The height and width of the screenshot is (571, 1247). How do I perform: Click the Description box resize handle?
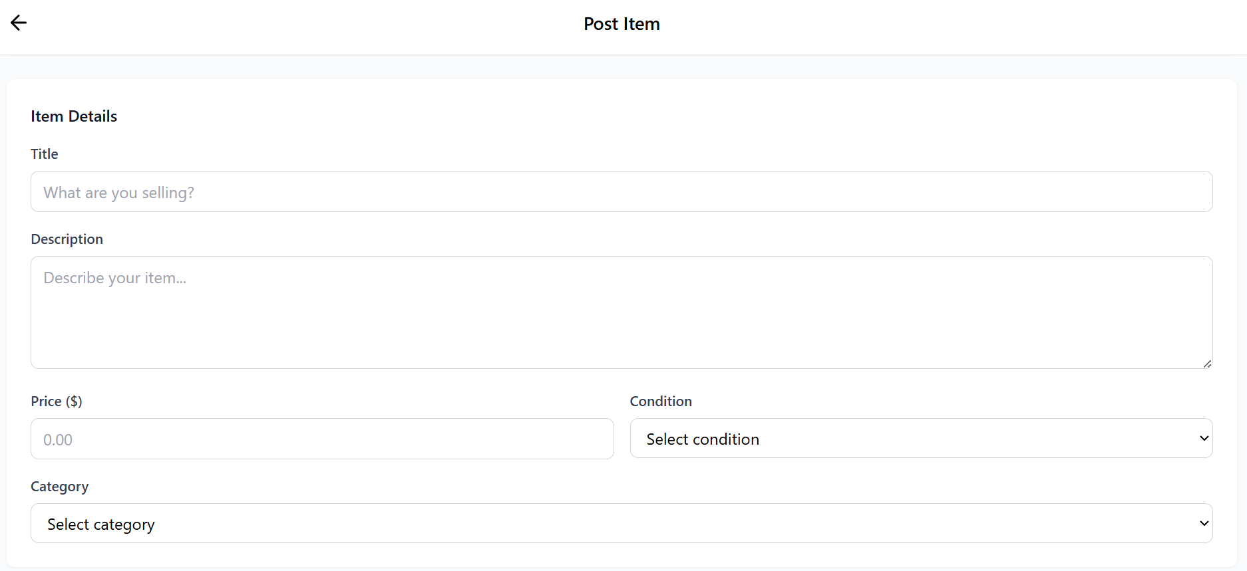(x=1207, y=364)
